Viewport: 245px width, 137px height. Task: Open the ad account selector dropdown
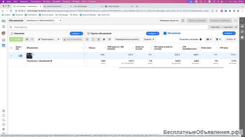44,21
